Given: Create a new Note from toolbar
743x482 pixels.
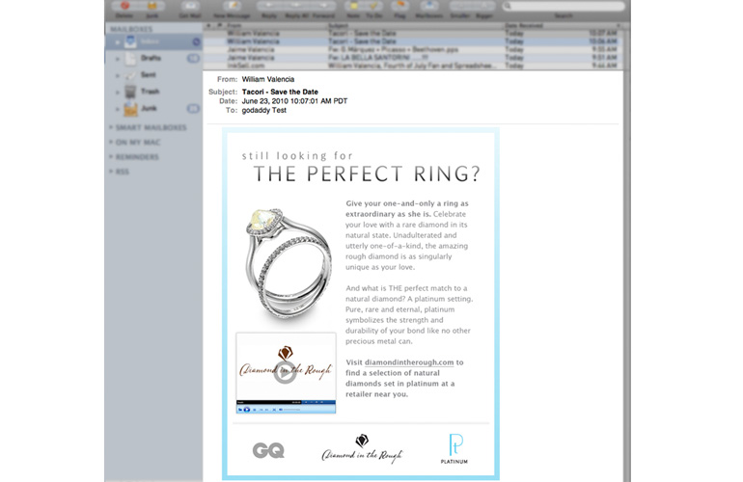Looking at the screenshot, I should click(353, 6).
